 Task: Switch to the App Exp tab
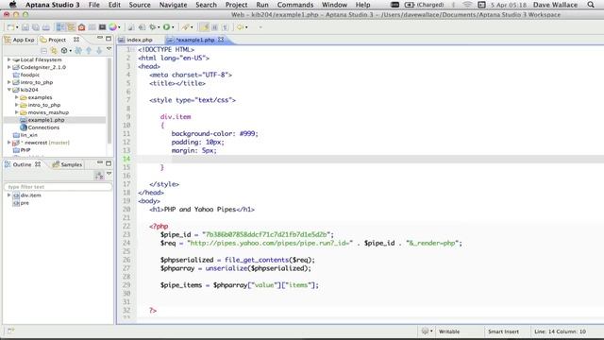pos(19,40)
